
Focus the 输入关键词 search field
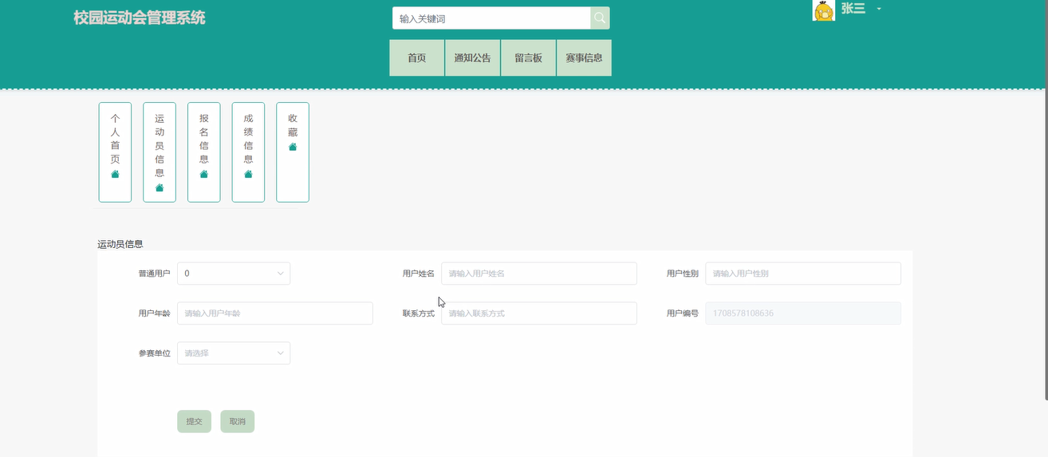tap(491, 18)
